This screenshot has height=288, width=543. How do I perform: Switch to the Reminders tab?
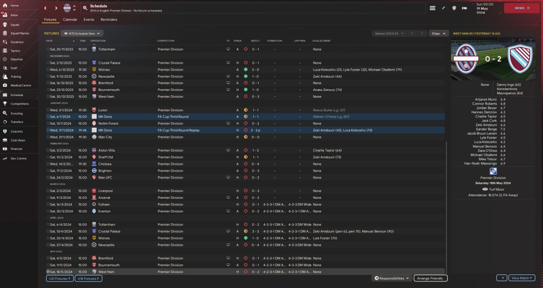click(109, 20)
